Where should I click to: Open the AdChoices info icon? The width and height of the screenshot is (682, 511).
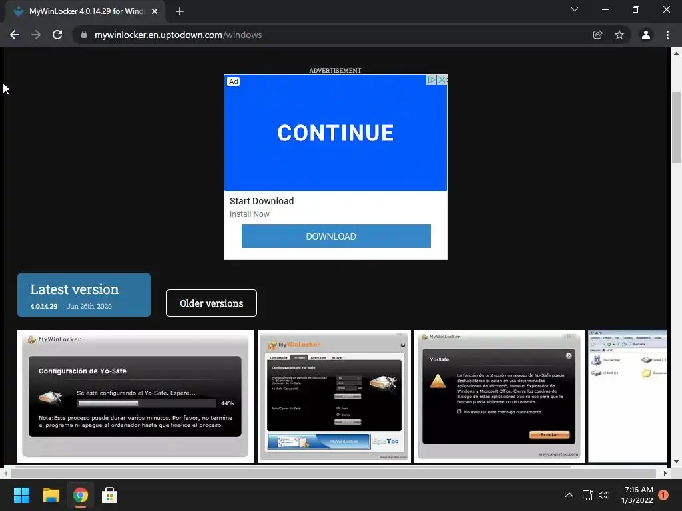[x=431, y=80]
